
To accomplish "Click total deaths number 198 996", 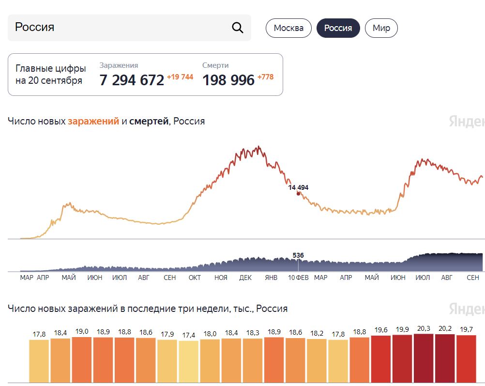I will click(228, 80).
